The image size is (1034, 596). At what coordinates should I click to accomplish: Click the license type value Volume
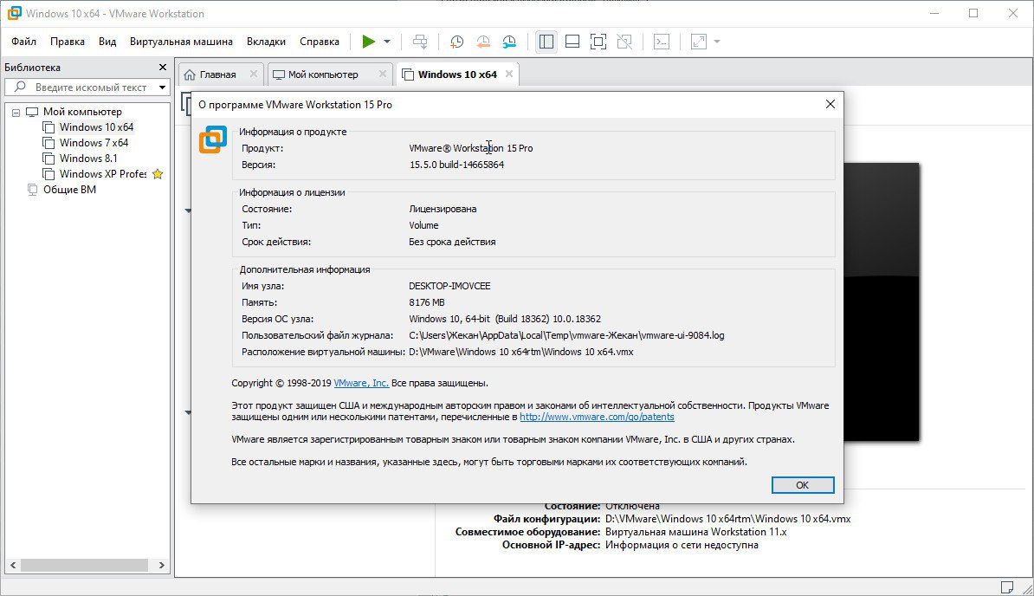(x=423, y=225)
